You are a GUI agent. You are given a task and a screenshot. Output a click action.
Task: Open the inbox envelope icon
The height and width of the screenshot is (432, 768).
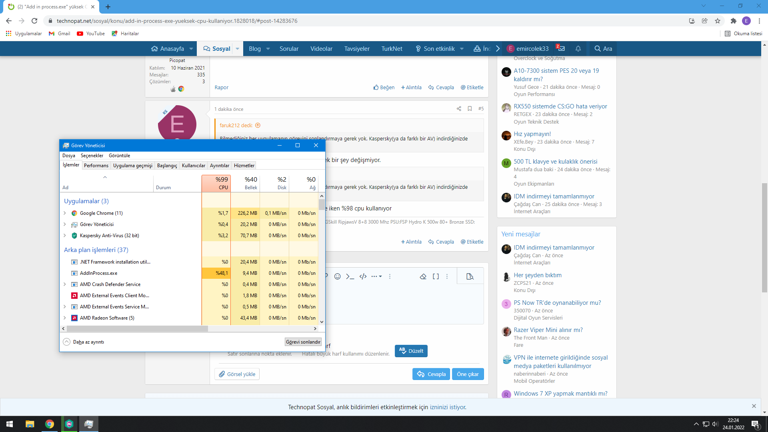[x=561, y=48]
